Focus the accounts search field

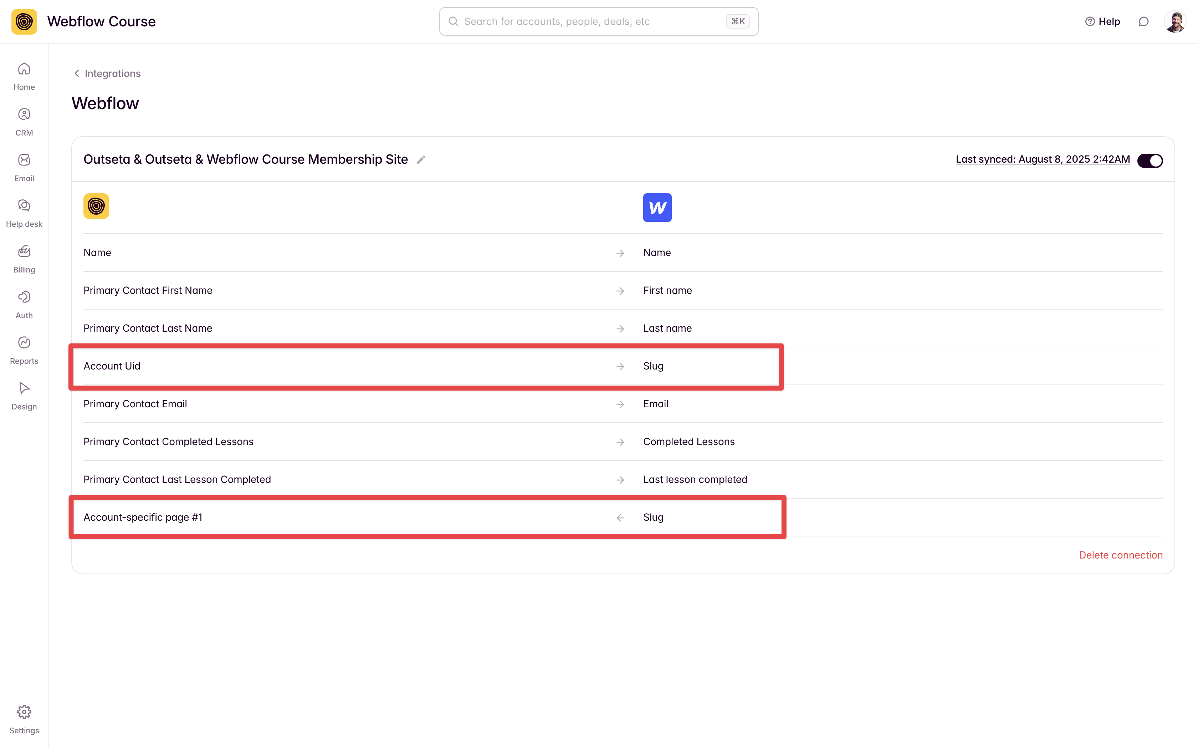click(592, 21)
